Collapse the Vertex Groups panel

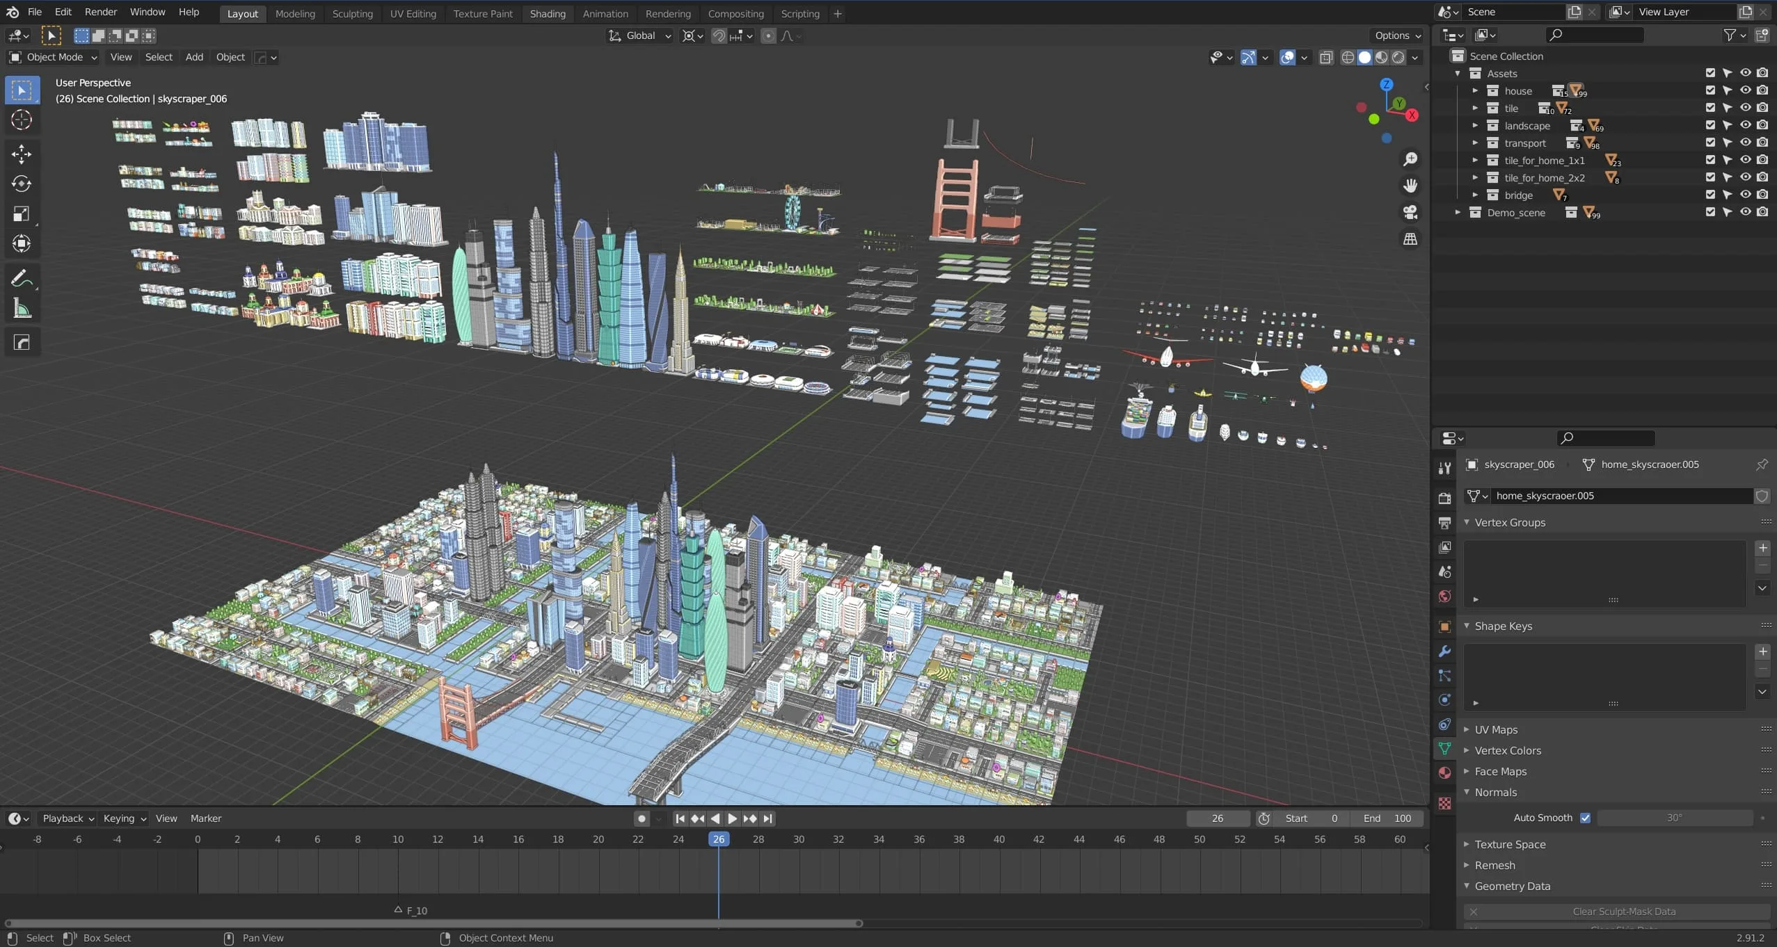(1510, 523)
